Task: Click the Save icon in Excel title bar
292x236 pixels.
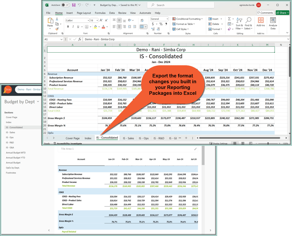Action: 74,5
